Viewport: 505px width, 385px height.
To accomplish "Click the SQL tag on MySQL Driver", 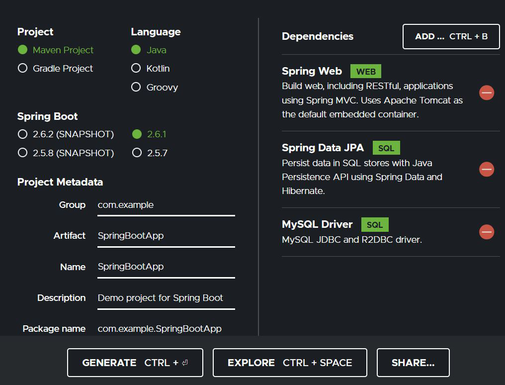I will tap(375, 224).
